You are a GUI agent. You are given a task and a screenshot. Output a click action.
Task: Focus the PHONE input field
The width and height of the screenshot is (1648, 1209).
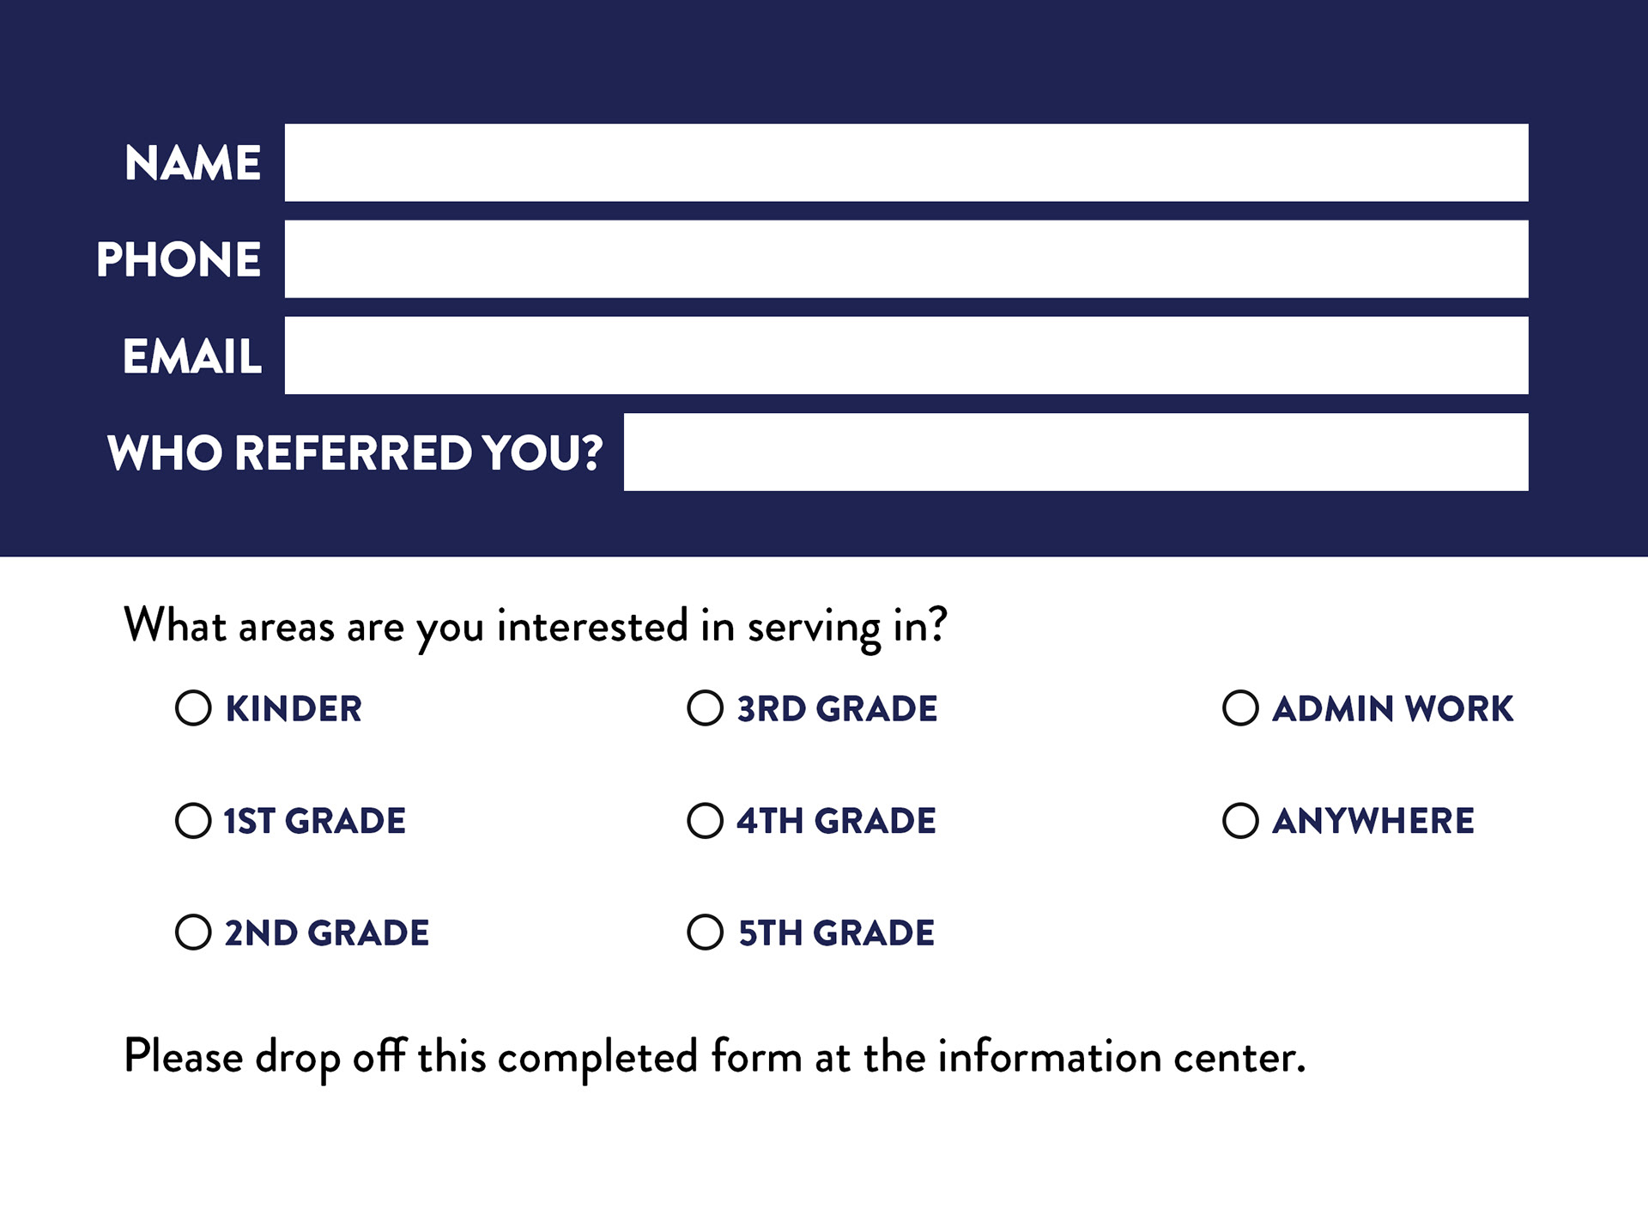(906, 259)
